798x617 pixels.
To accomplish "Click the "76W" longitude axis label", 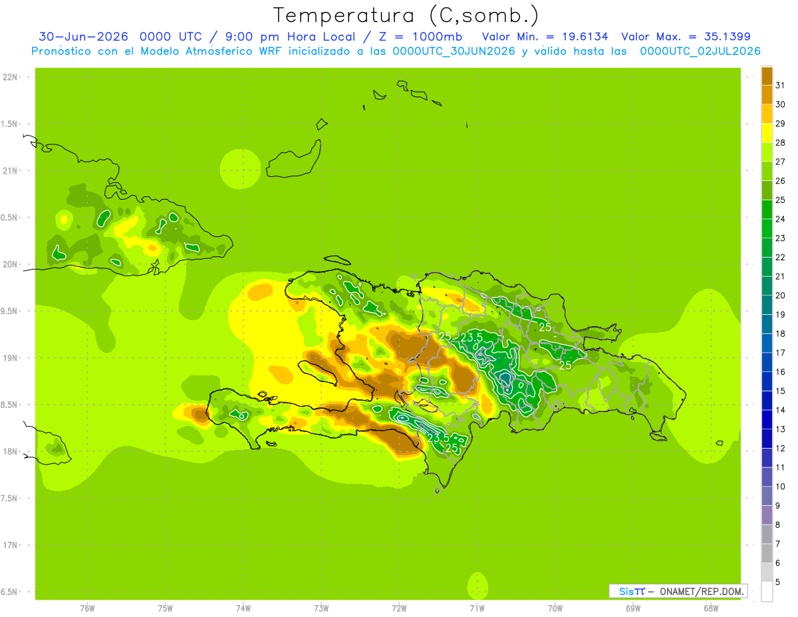I will 87,608.
